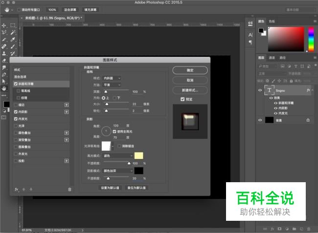Filter layers by type layers icon

295,66
